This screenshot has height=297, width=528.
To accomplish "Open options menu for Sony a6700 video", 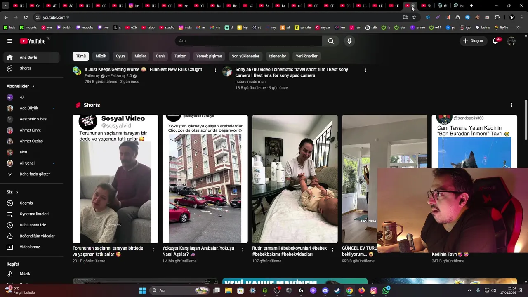I will [365, 70].
